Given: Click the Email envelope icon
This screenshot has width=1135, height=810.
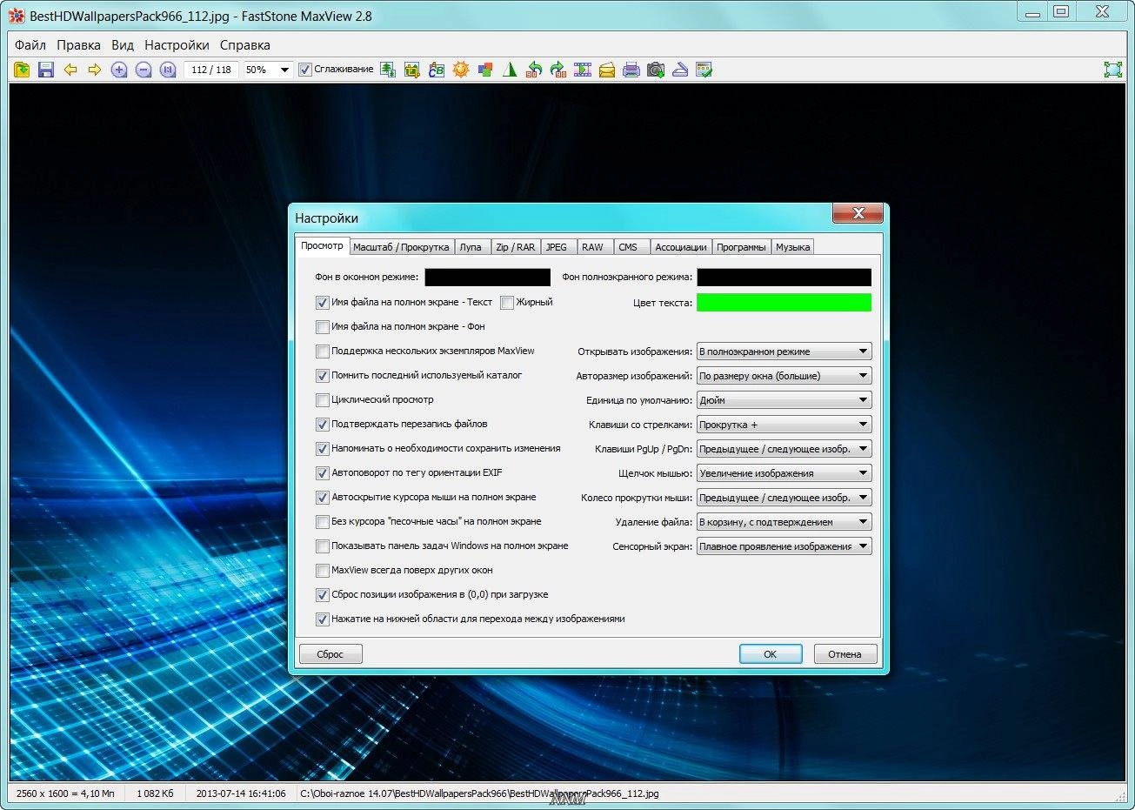Looking at the screenshot, I should [x=607, y=70].
